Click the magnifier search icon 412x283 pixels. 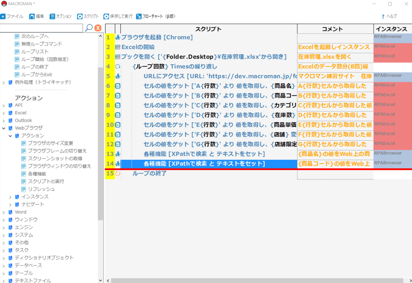(89, 28)
